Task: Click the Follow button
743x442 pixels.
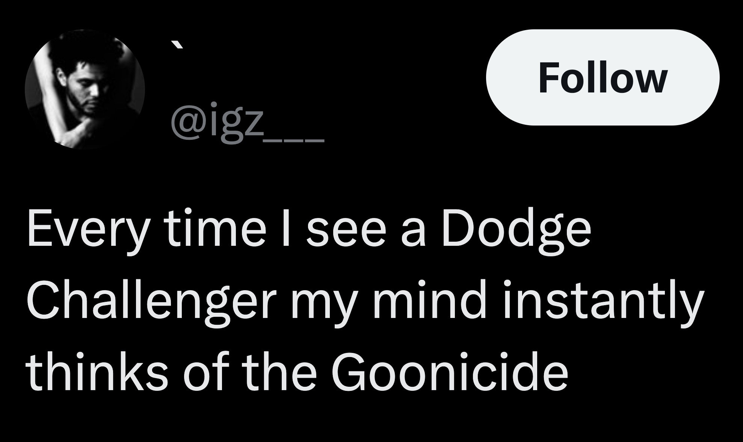Action: [603, 77]
